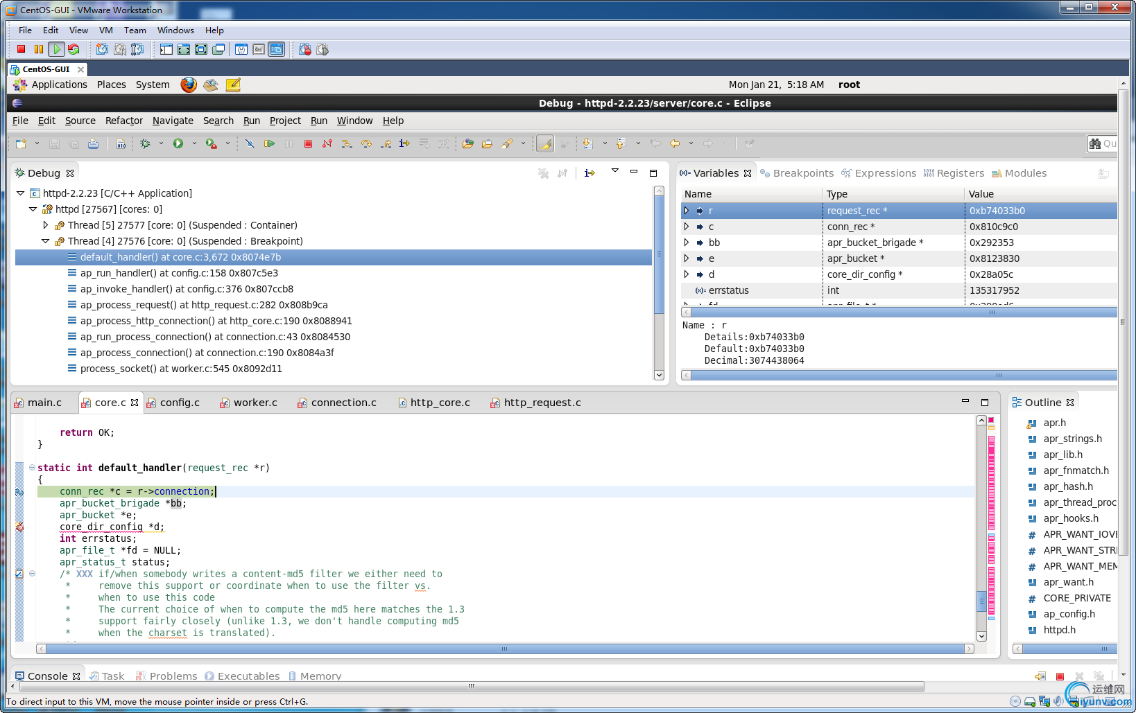This screenshot has height=713, width=1136.
Task: Click the Previous Annotation icon
Action: click(x=621, y=143)
